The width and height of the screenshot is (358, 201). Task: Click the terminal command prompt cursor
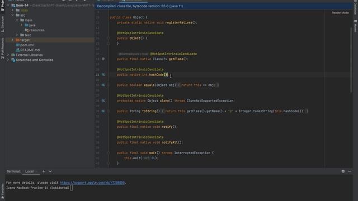[x=72, y=188]
